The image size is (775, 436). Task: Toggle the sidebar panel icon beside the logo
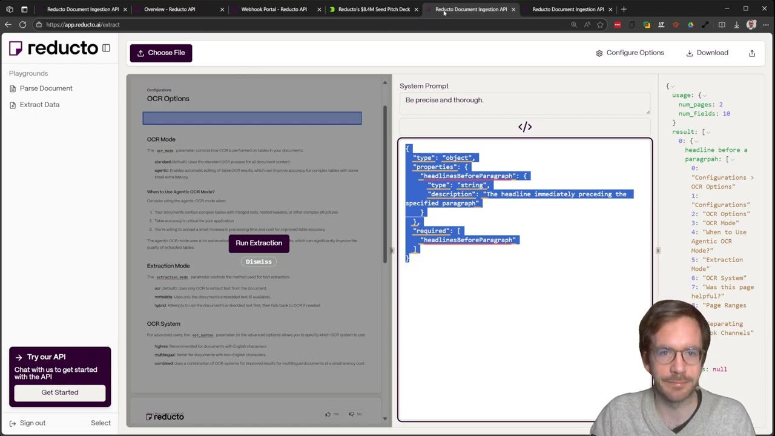[x=106, y=48]
